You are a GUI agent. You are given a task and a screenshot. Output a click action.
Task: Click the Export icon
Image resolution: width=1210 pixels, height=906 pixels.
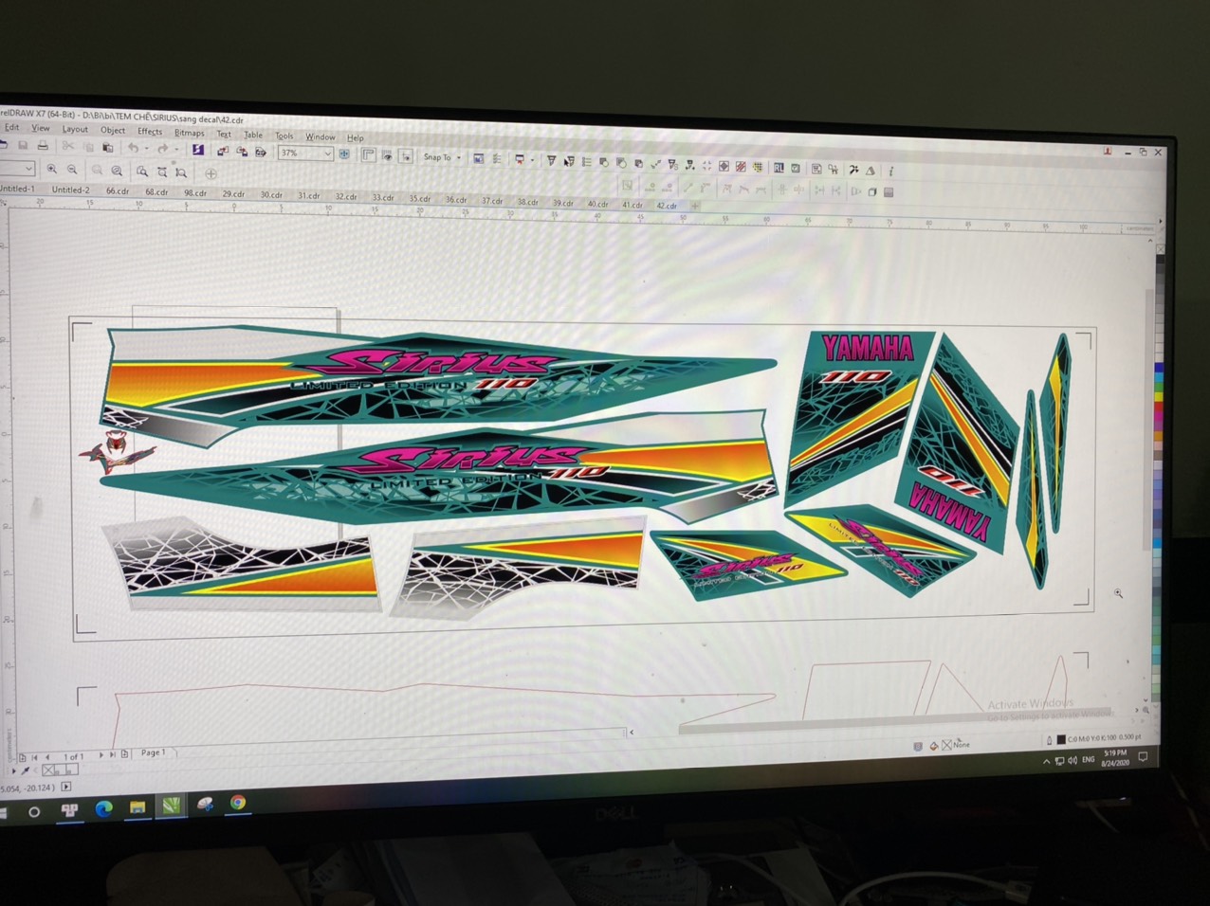[242, 152]
